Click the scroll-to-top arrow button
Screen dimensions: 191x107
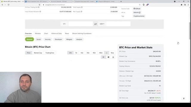[184, 98]
